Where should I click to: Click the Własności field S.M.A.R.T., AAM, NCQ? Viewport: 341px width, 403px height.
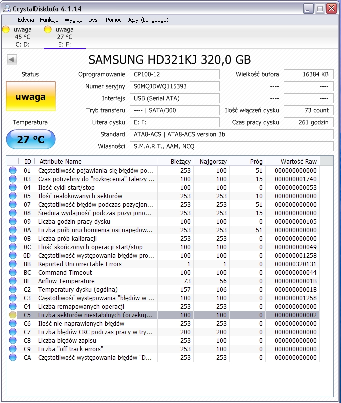coord(232,146)
